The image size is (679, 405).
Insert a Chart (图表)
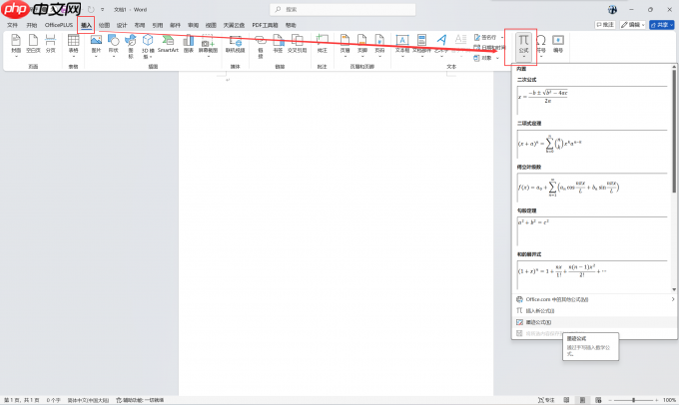(x=189, y=45)
